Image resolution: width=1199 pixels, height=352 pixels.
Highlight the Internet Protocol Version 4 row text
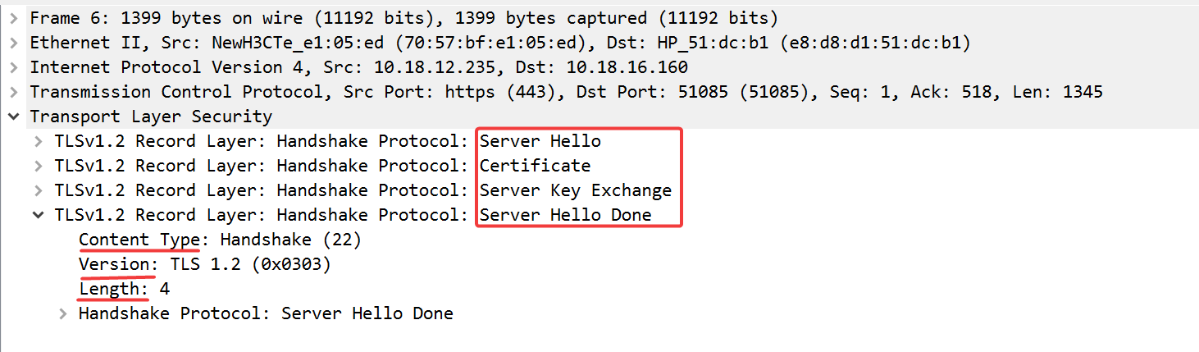pos(358,67)
